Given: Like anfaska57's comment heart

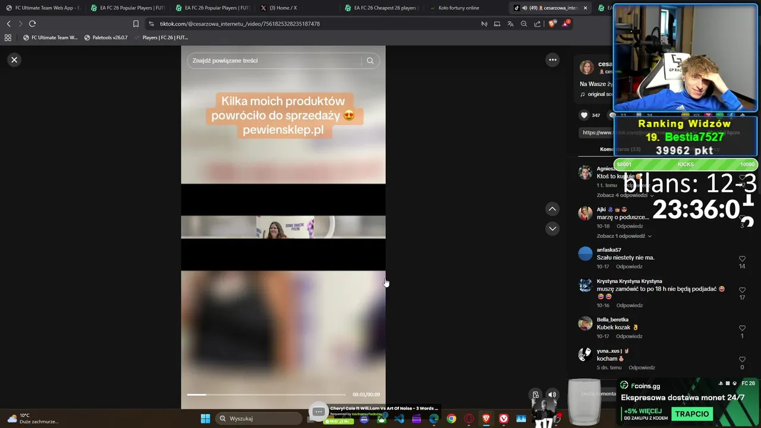Looking at the screenshot, I should pyautogui.click(x=742, y=259).
